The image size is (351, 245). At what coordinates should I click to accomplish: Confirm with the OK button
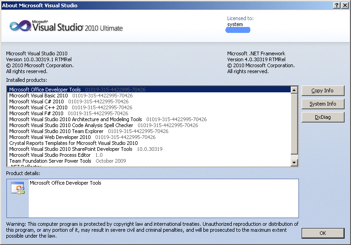(323, 233)
